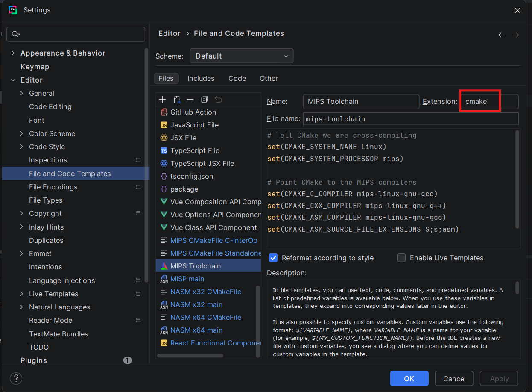Switch to the Code tab
This screenshot has width=532, height=392.
pyautogui.click(x=237, y=78)
